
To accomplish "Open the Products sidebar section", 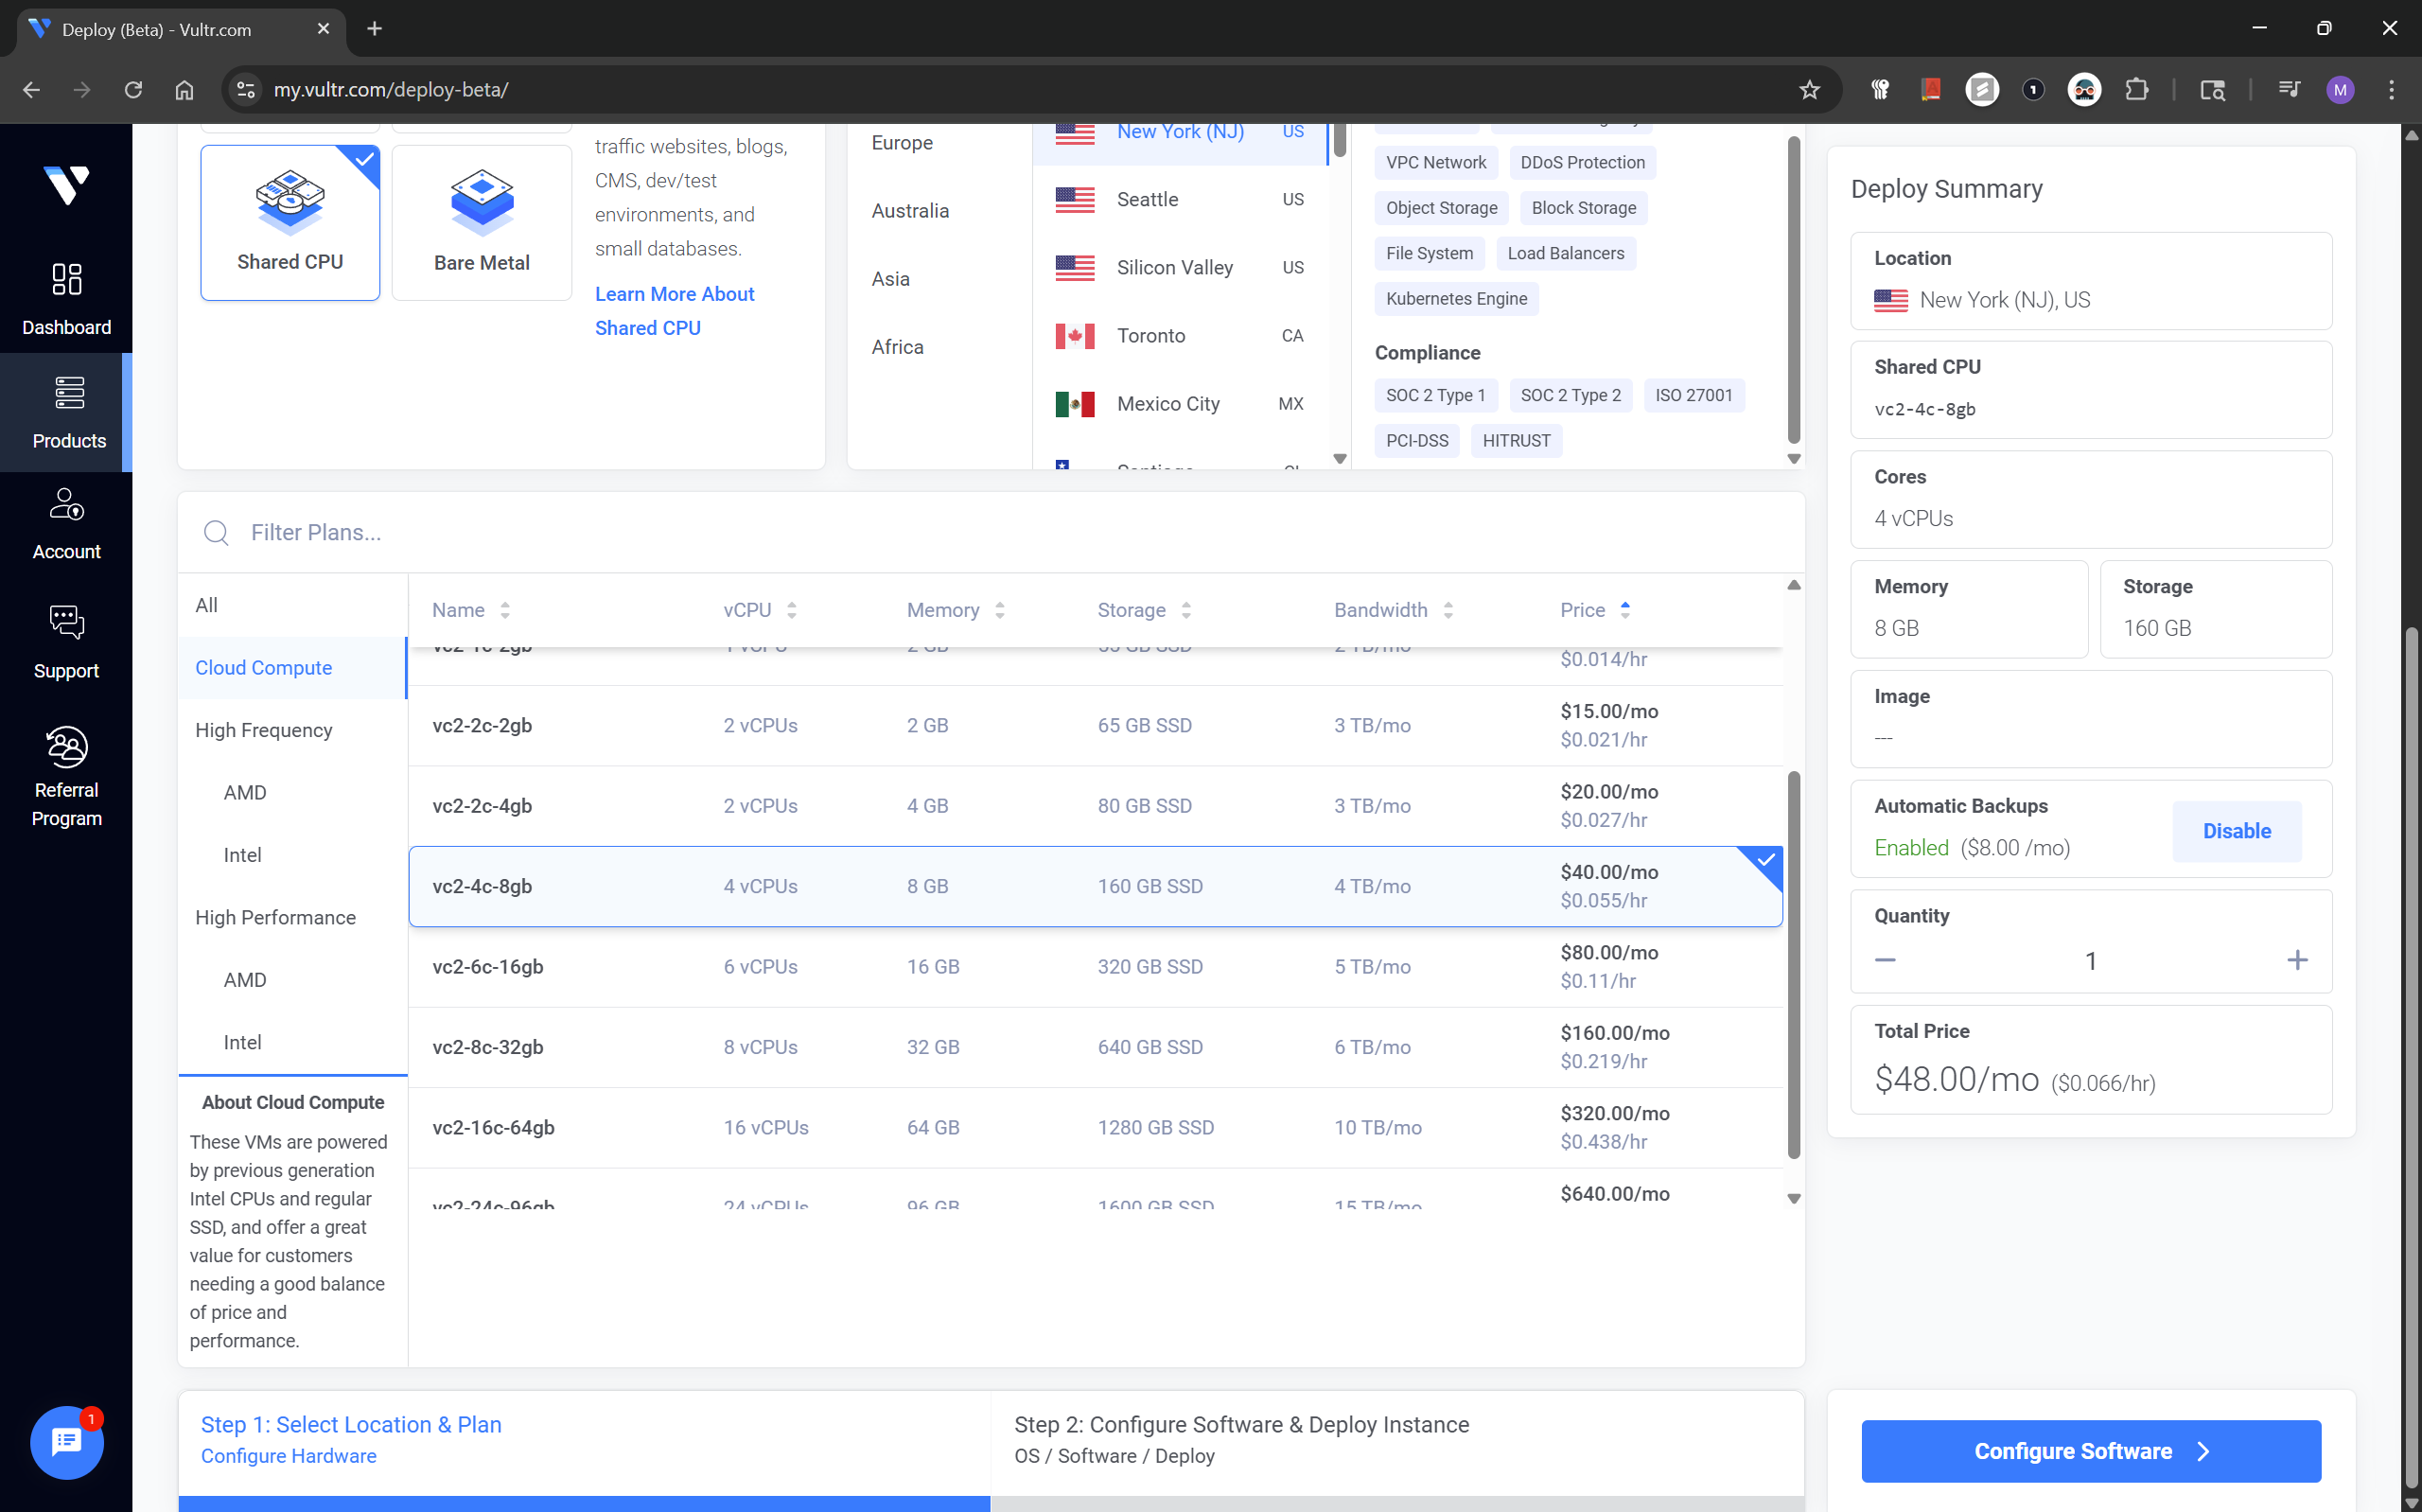I will pos(66,412).
